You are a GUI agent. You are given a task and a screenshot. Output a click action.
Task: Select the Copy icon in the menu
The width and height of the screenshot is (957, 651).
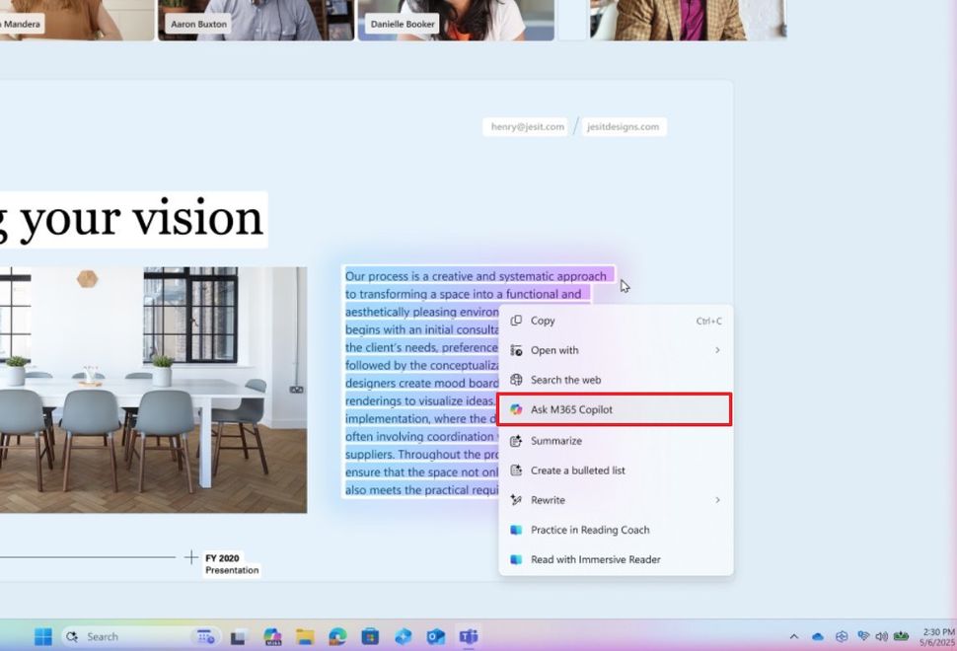pos(514,321)
